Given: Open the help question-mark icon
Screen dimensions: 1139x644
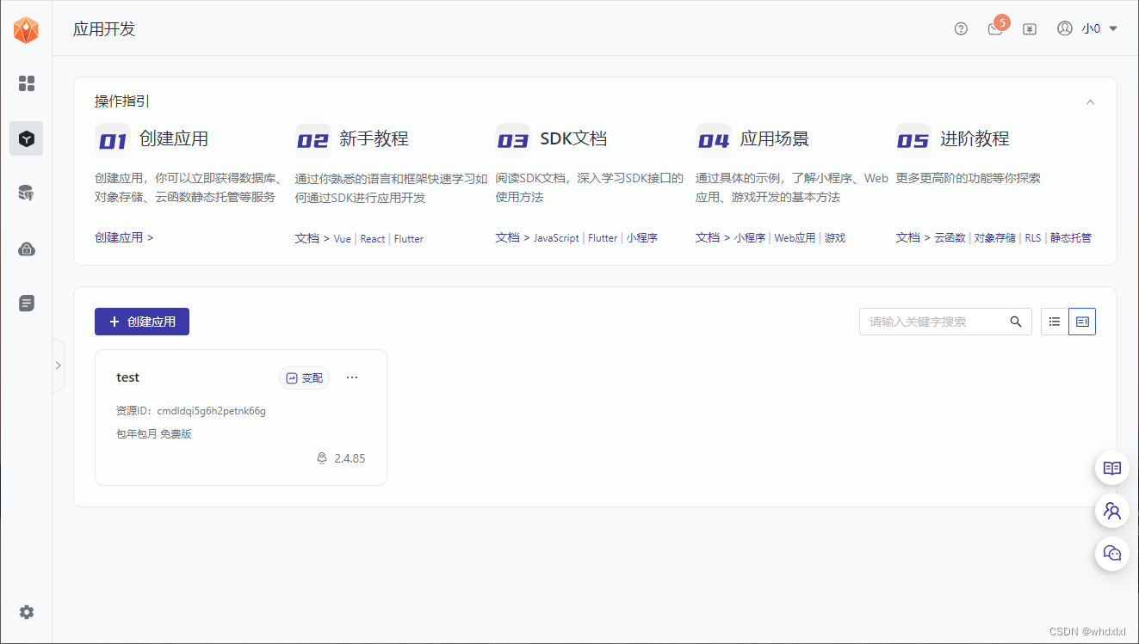Looking at the screenshot, I should coord(960,28).
